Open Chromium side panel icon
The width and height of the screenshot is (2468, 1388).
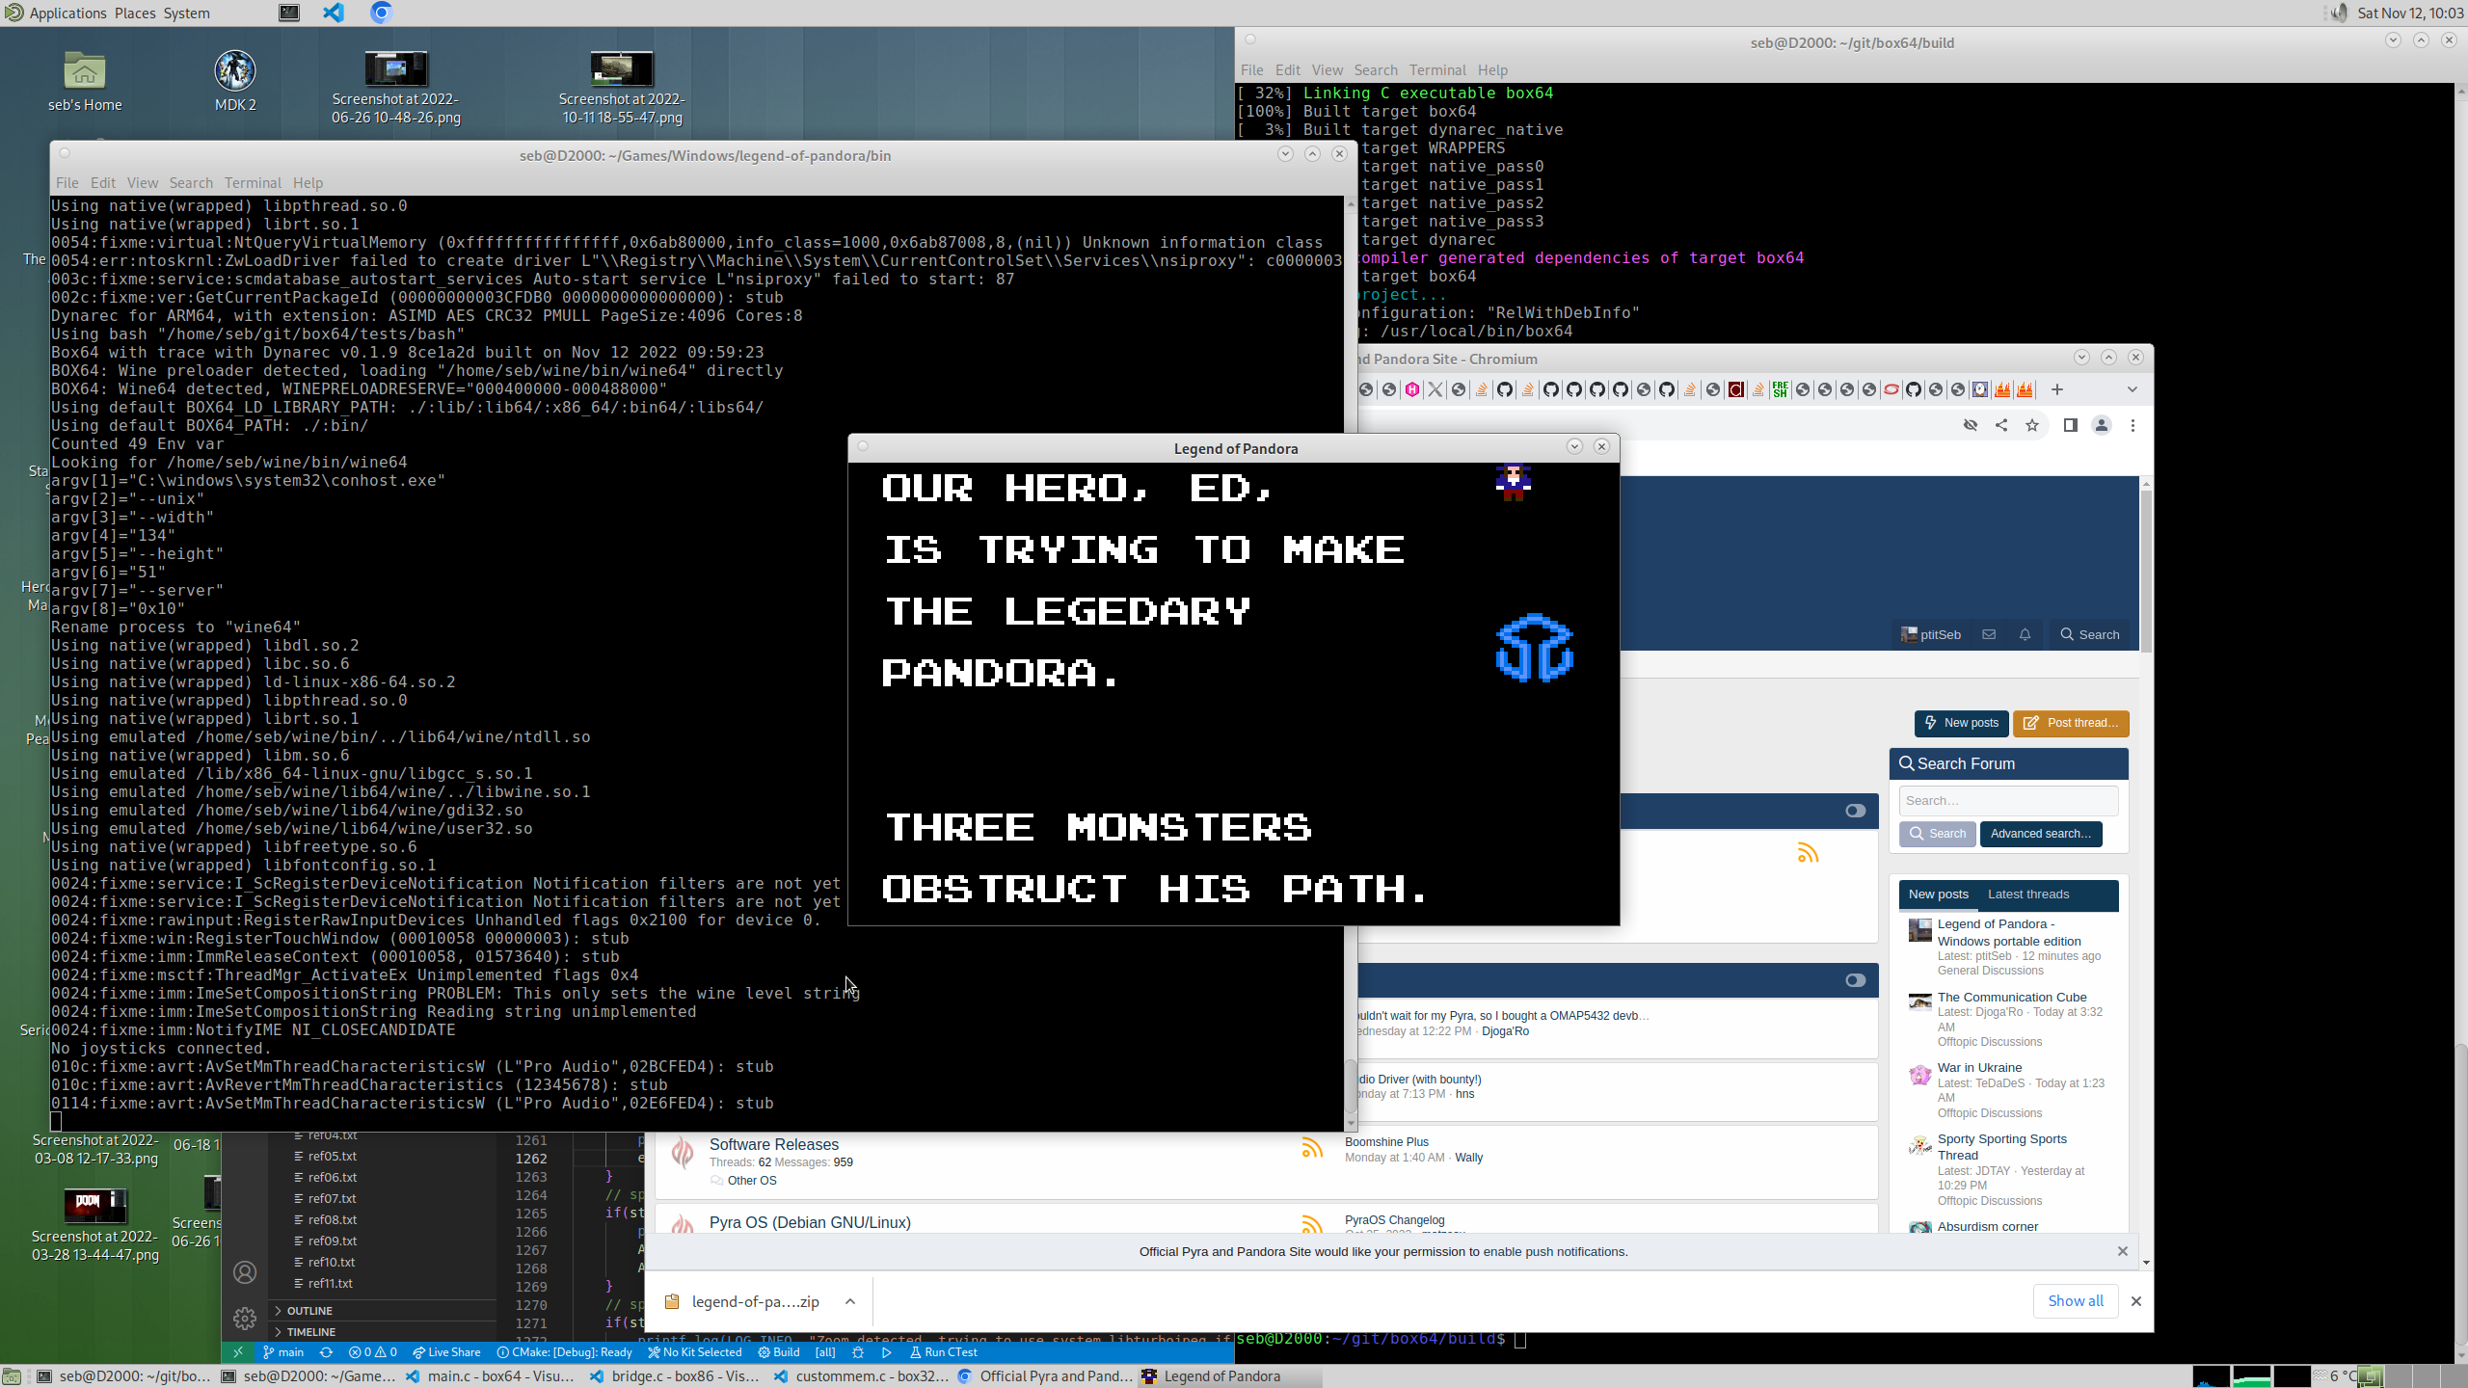tap(2070, 425)
